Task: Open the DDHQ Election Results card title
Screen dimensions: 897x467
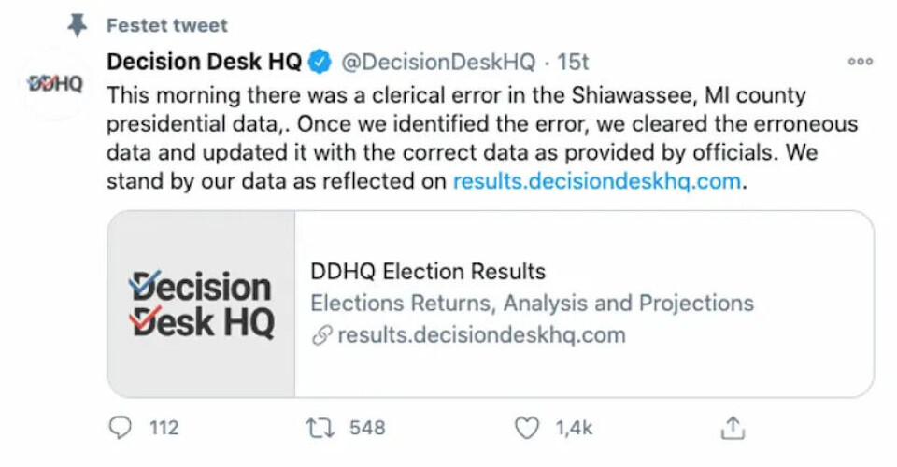Action: point(428,272)
